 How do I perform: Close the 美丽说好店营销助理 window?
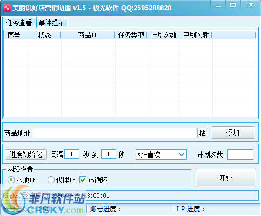251,5
